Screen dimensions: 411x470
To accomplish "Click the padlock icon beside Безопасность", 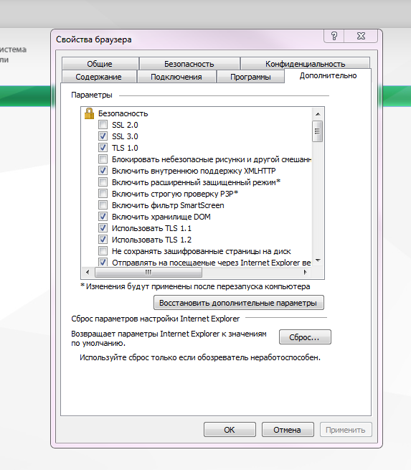I will tap(89, 113).
